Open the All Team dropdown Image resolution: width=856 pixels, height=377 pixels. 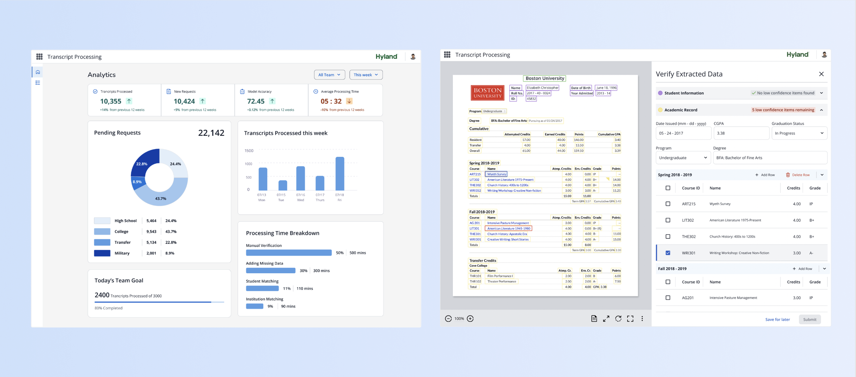tap(329, 75)
